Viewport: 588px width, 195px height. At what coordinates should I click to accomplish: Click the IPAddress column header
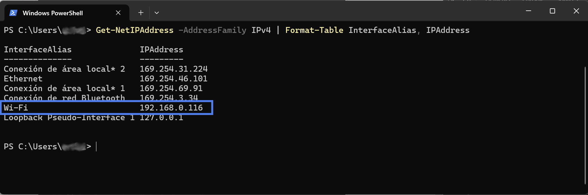161,50
